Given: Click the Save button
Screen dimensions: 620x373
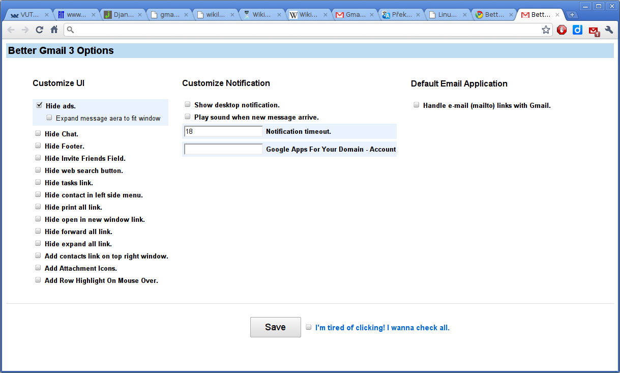Looking at the screenshot, I should (x=276, y=327).
